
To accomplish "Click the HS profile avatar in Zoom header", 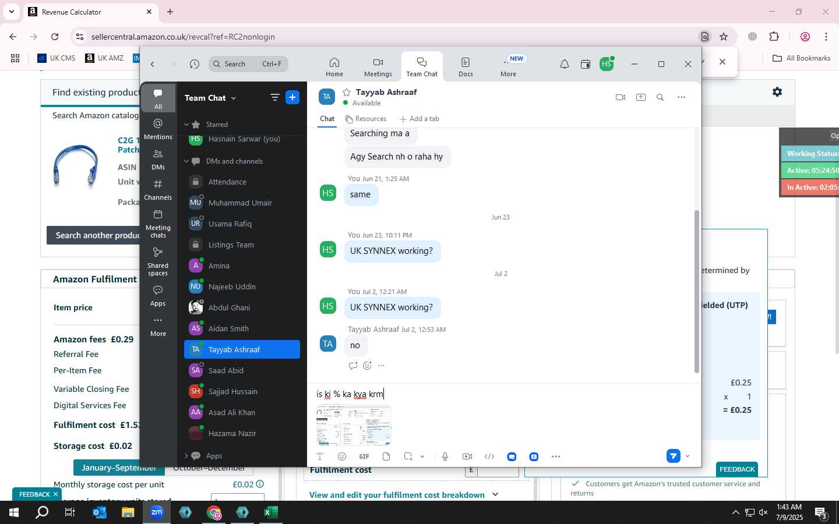I will tap(607, 63).
